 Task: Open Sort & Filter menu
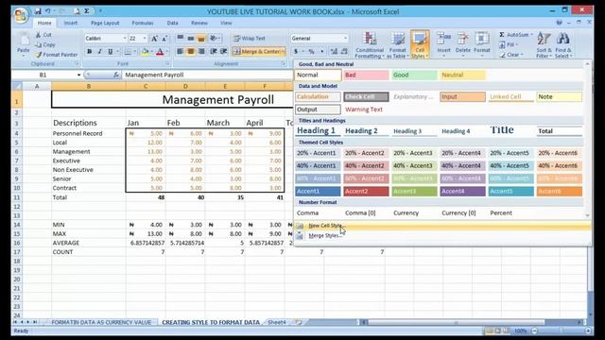(544, 45)
